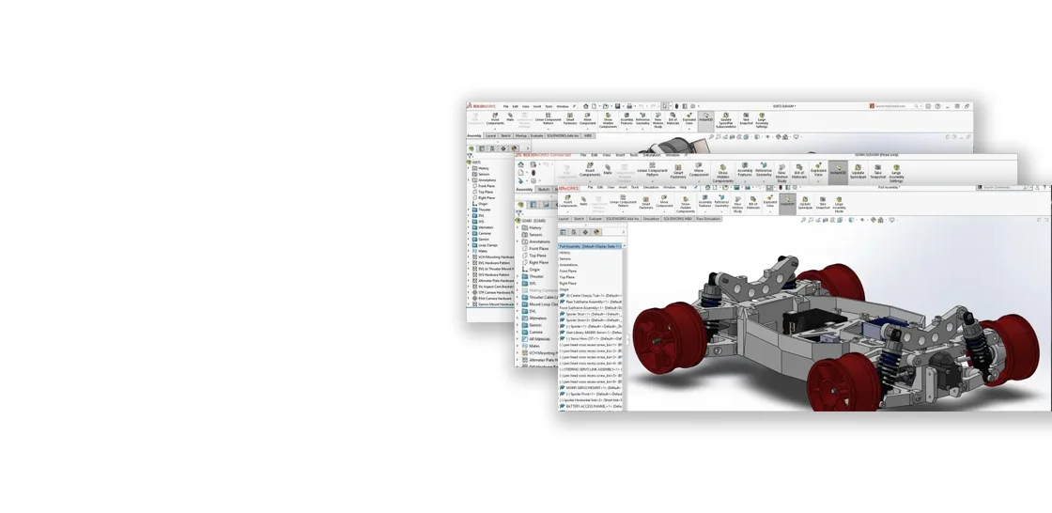Open Assembly Features in the front window
The image size is (1052, 513).
click(x=704, y=202)
